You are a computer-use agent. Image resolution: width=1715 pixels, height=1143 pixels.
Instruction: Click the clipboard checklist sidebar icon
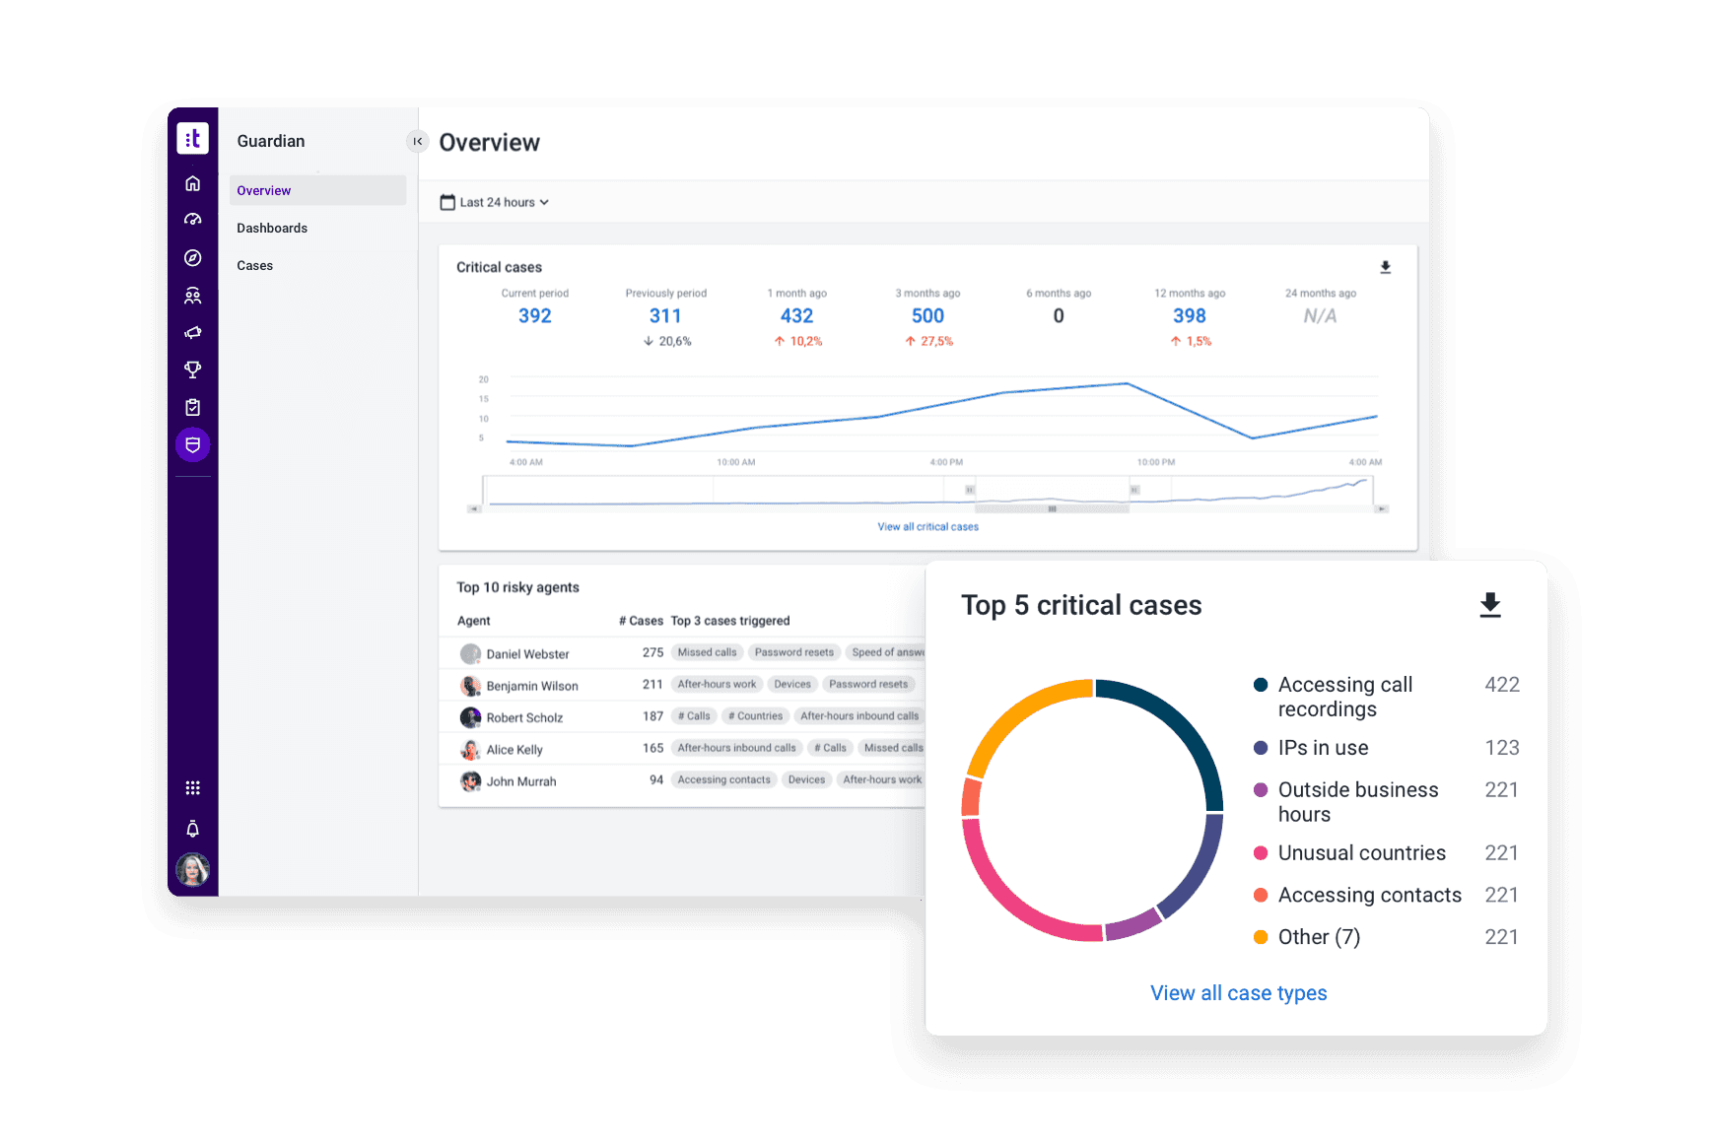193,407
